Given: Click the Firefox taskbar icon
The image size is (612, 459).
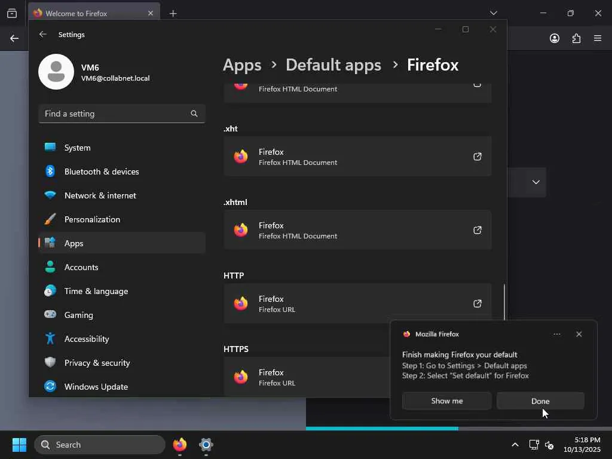Looking at the screenshot, I should (x=180, y=445).
